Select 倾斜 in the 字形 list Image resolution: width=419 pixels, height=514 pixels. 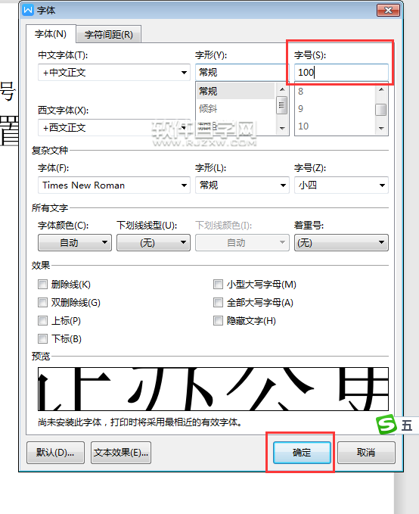click(x=235, y=108)
